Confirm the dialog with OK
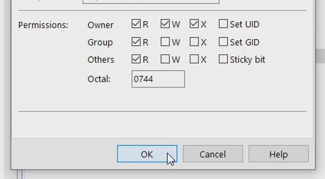Viewport: 325px width, 179px height. (x=147, y=154)
